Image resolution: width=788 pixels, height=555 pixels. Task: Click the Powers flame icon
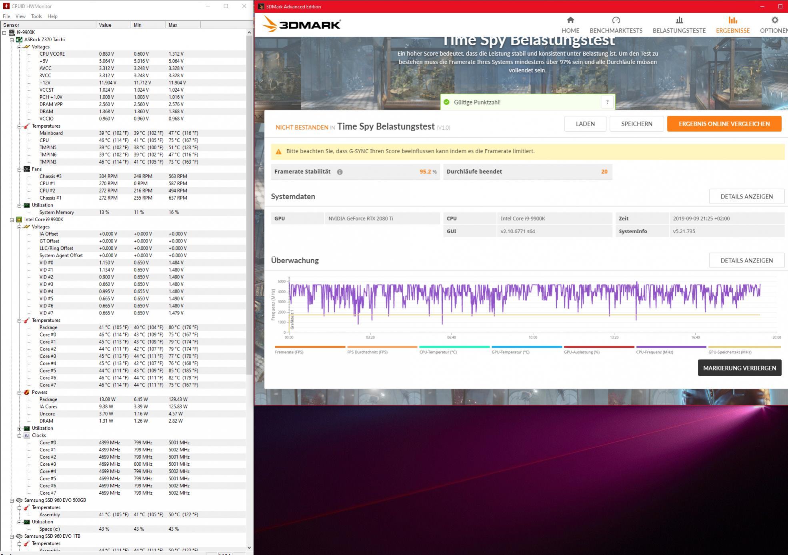pyautogui.click(x=26, y=393)
